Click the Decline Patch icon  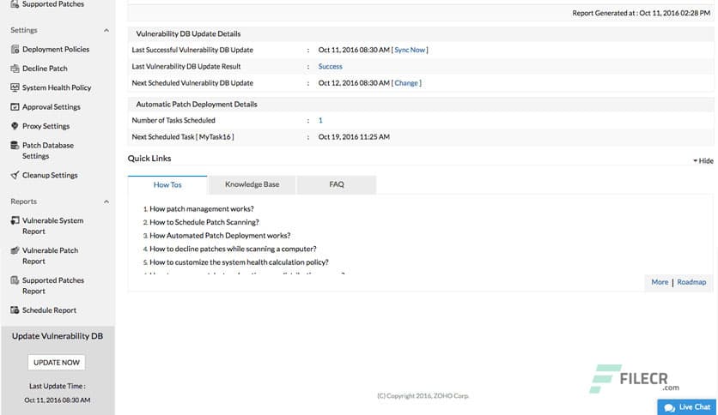(15, 68)
